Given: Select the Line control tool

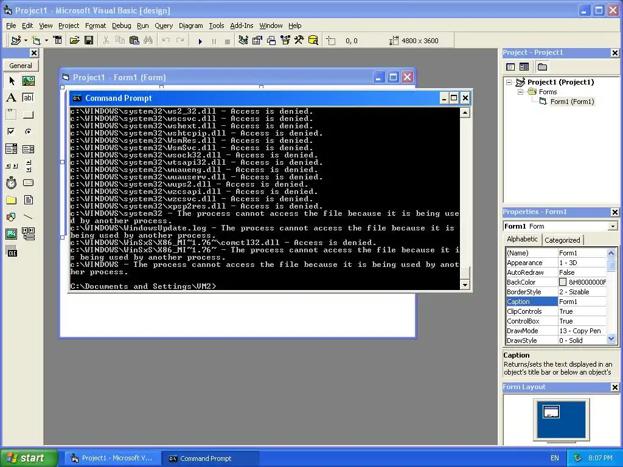Looking at the screenshot, I should click(x=28, y=217).
